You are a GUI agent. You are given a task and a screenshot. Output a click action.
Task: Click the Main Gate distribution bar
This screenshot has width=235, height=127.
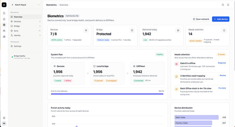[x=197, y=117]
